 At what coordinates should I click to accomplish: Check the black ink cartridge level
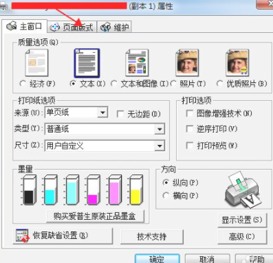point(29,190)
